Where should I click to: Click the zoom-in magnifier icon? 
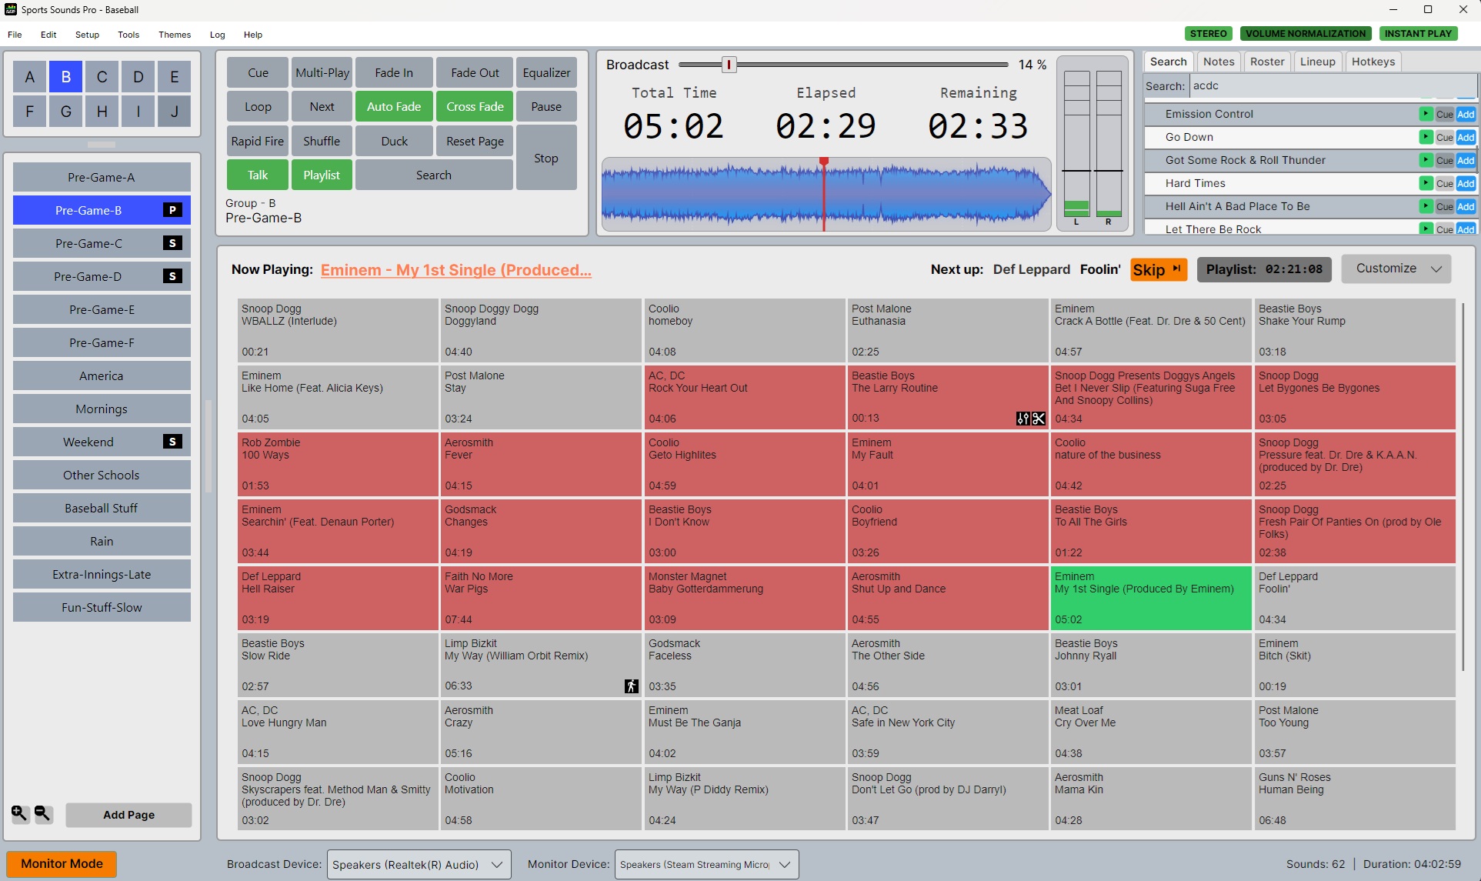point(20,813)
